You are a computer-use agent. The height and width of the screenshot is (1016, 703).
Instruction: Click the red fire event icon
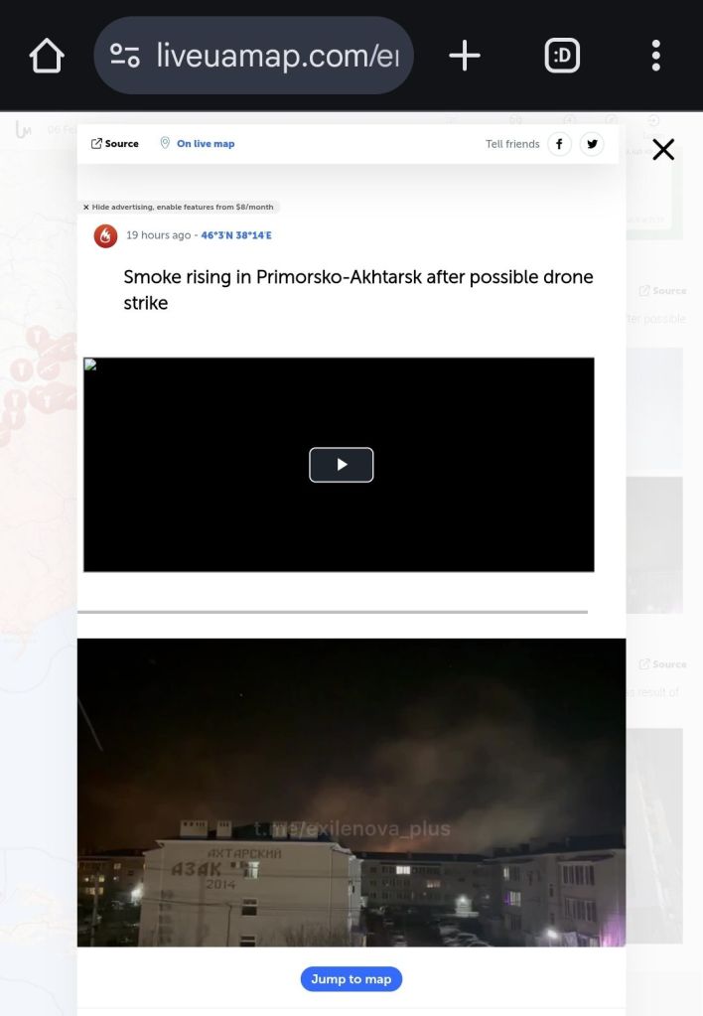[105, 235]
